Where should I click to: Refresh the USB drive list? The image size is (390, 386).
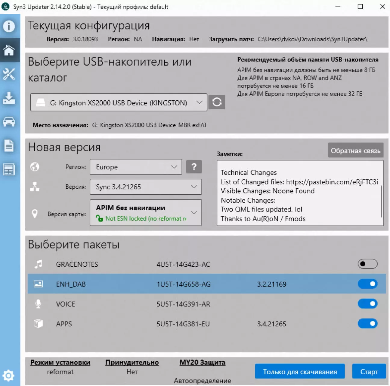pyautogui.click(x=217, y=102)
